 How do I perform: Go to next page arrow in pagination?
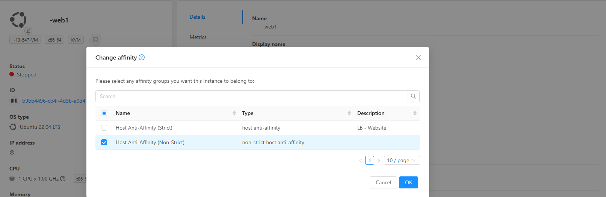click(379, 161)
